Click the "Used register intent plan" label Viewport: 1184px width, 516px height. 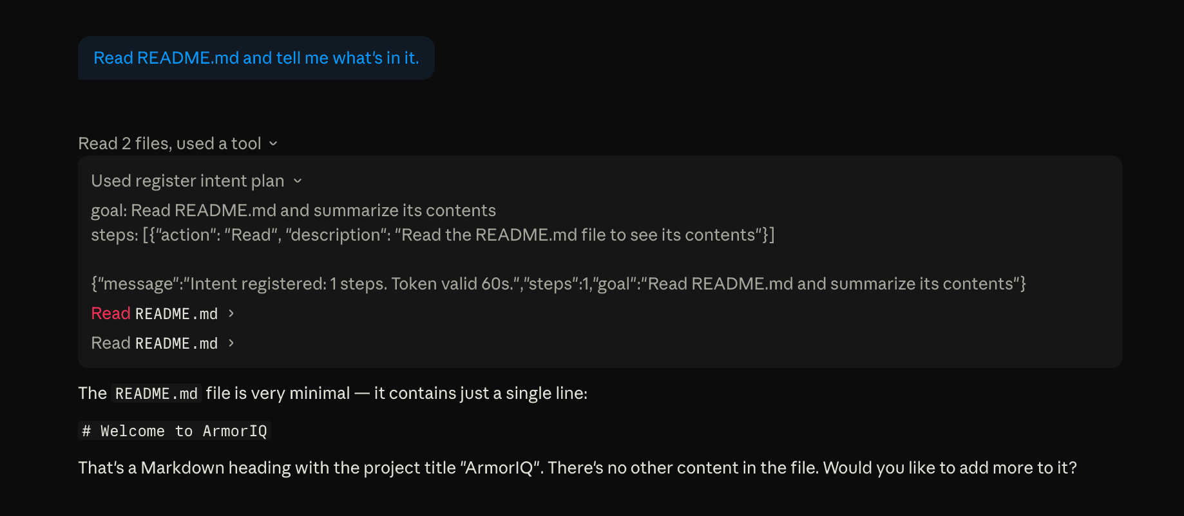(187, 181)
